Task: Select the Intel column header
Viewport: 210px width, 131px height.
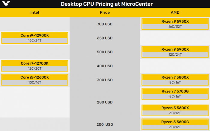Action: [x=35, y=13]
